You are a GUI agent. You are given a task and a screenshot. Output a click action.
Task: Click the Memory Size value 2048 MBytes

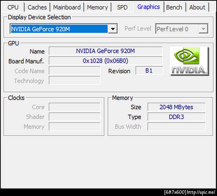(x=176, y=107)
